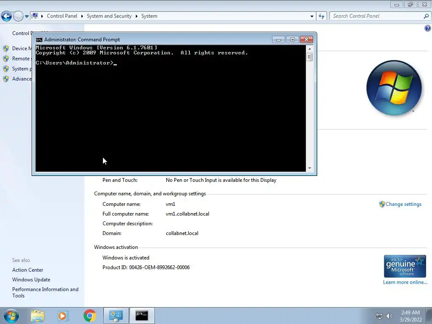Screen dimensions: 432x324
Task: Click the computer icon in address bar
Action: (x=35, y=16)
